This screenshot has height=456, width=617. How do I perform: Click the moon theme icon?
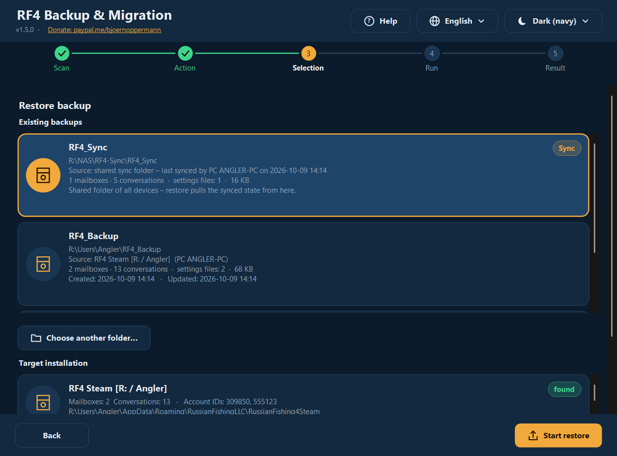(x=522, y=21)
